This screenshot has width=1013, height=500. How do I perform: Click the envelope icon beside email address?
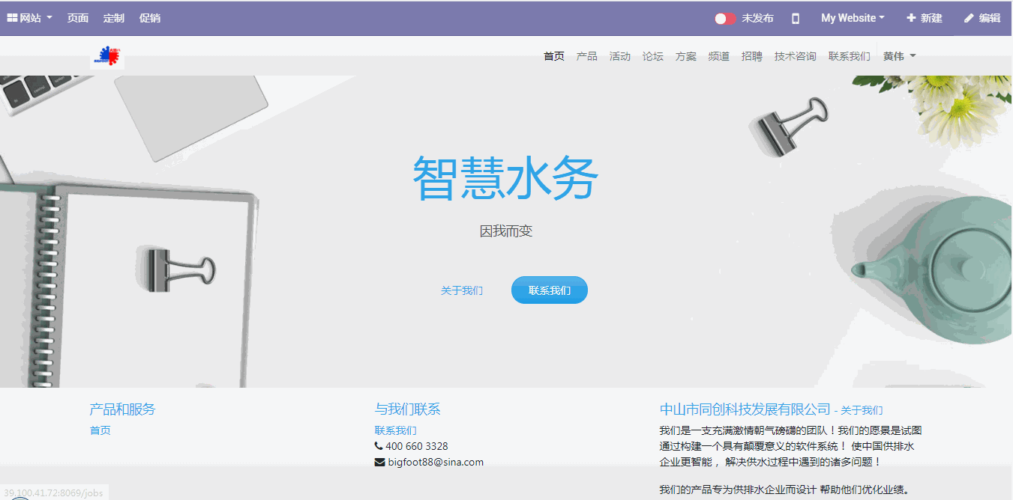coord(379,462)
